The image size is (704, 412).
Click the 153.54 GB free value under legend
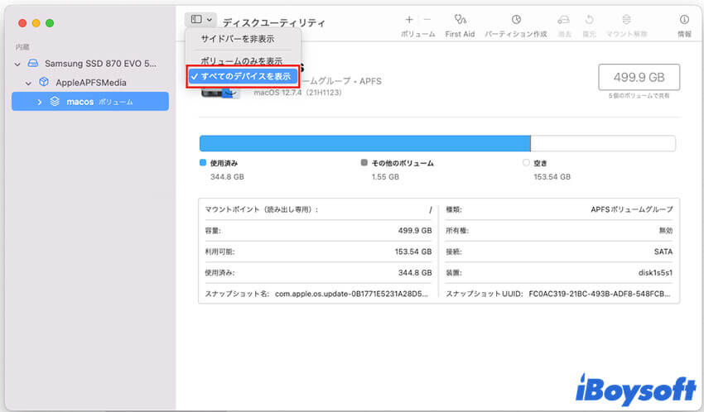(x=552, y=177)
